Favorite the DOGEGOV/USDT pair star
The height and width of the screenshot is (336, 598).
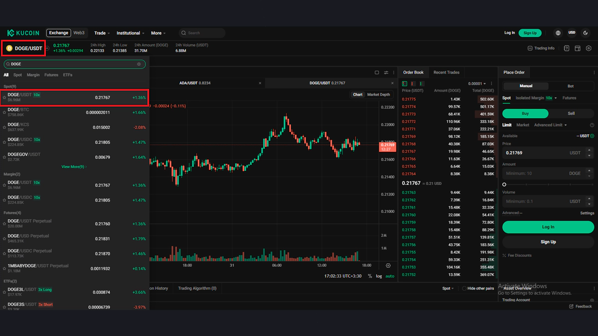(x=4, y=157)
